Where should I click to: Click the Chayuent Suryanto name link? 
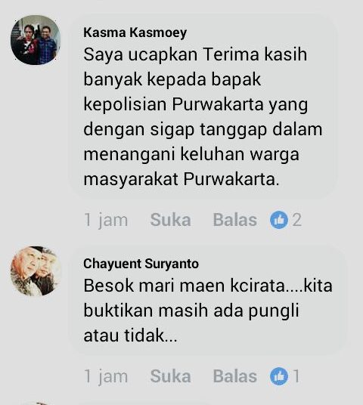click(141, 264)
